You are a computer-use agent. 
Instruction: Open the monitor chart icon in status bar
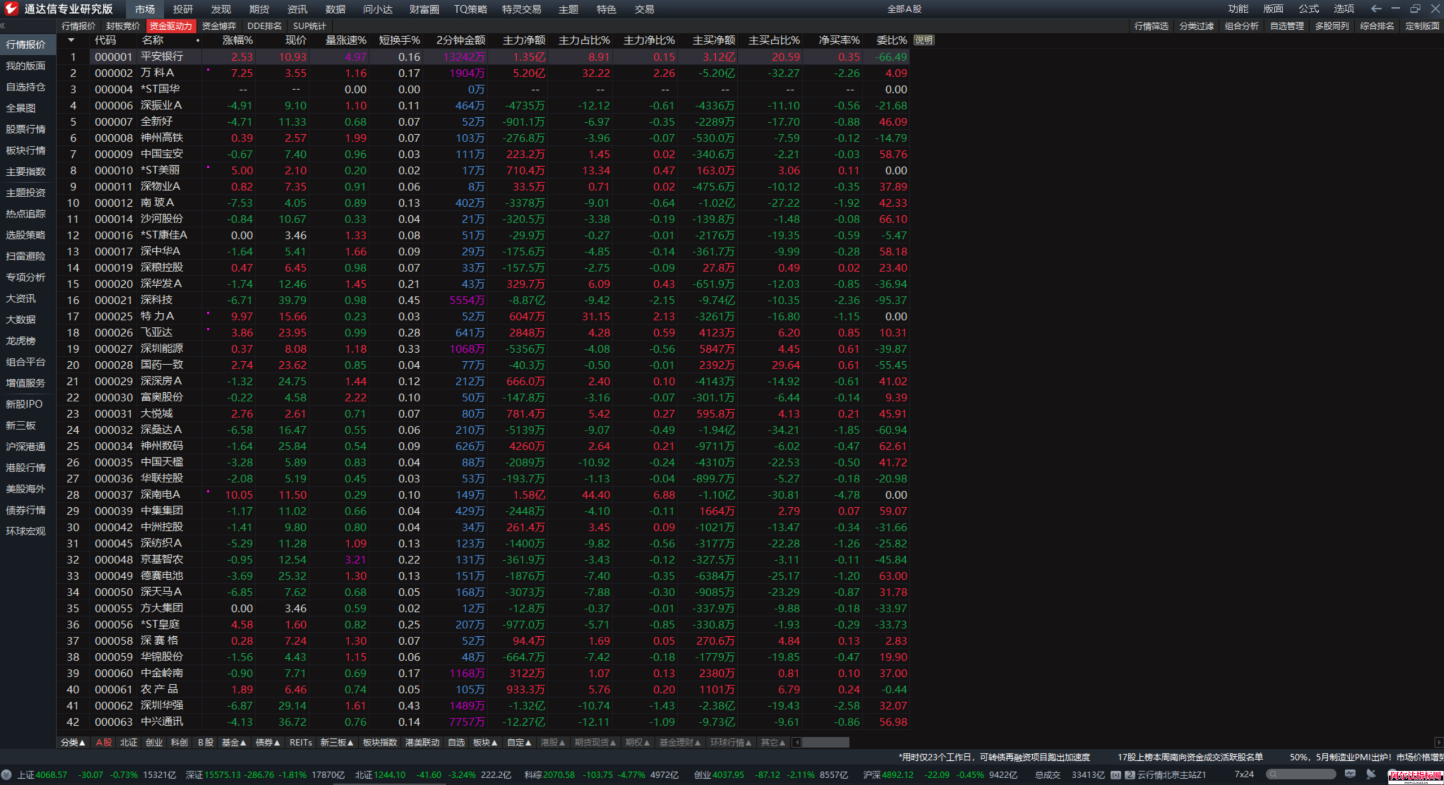[x=1350, y=774]
